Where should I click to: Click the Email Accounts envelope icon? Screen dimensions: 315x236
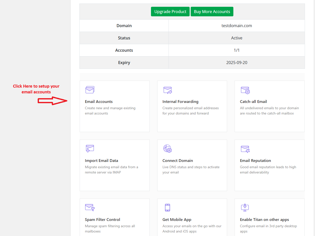[90, 90]
